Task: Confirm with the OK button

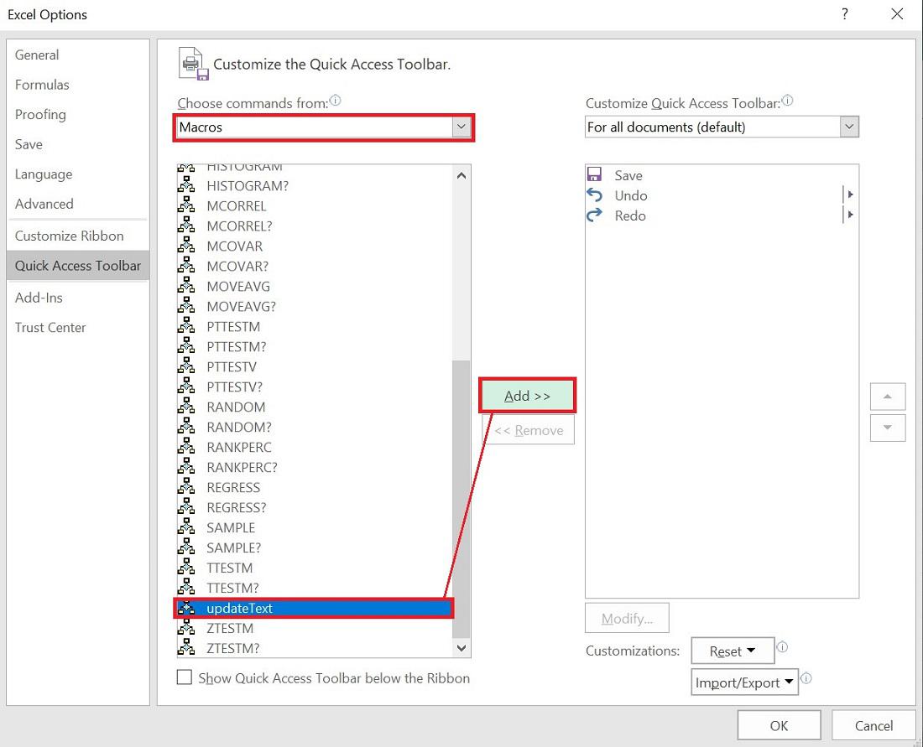Action: (x=779, y=726)
